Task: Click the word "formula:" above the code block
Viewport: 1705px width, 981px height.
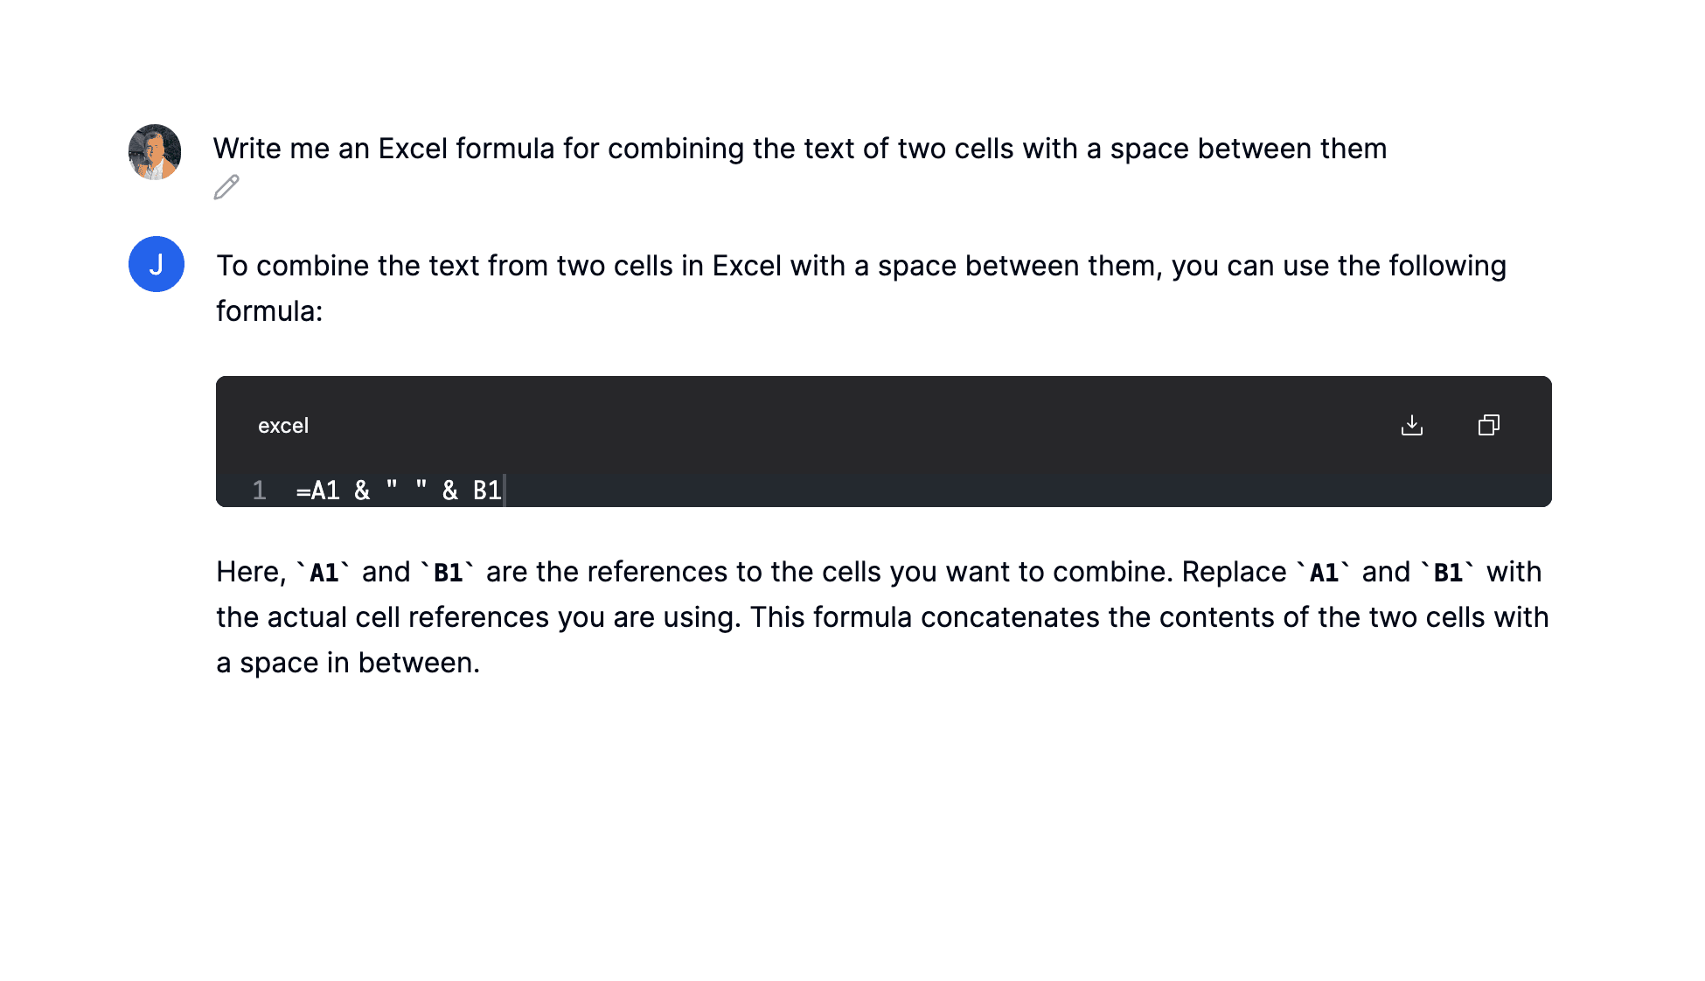Action: click(x=269, y=311)
